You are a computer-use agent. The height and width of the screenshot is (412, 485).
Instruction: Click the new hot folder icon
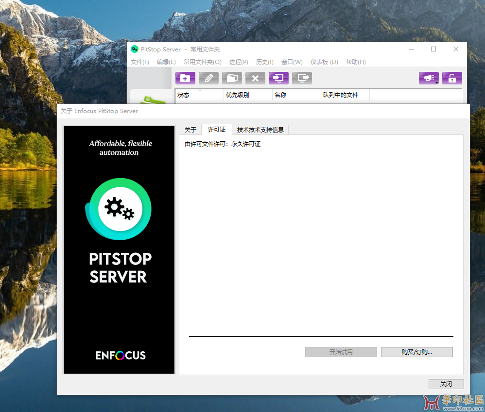coord(185,78)
